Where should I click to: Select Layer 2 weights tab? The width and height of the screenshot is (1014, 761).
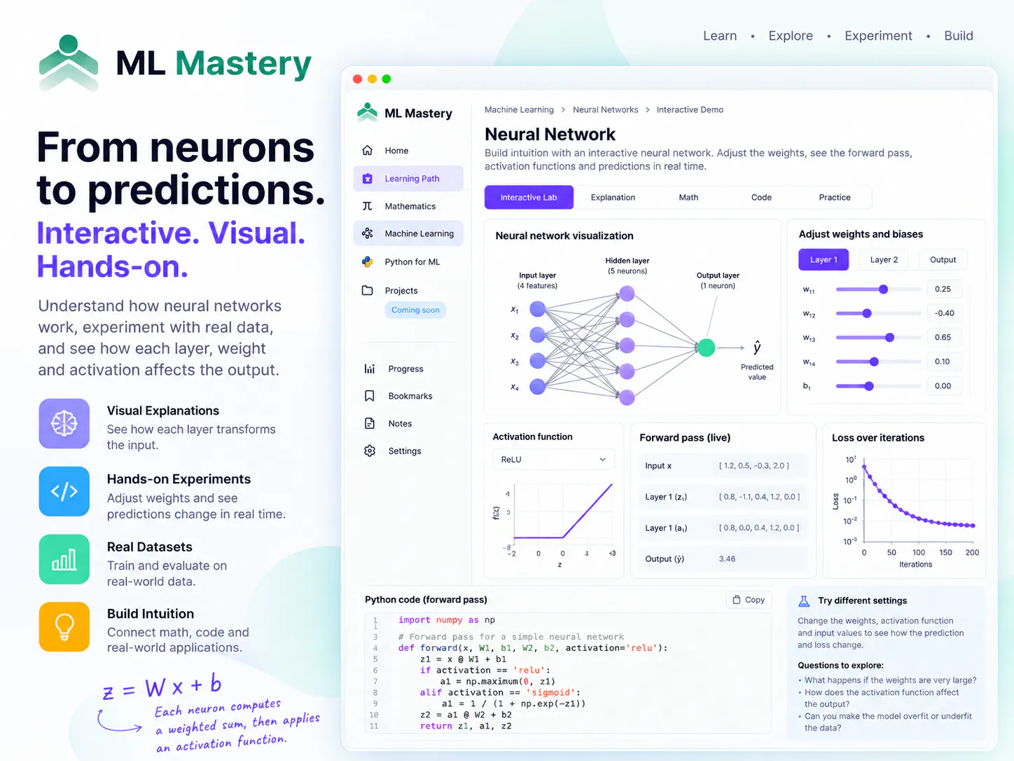tap(884, 260)
